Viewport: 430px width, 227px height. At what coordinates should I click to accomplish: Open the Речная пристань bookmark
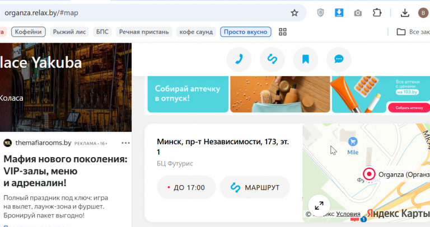(x=144, y=32)
